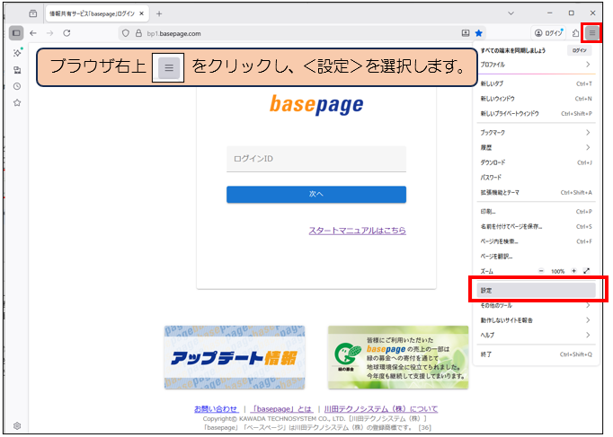
Task: Choose 新しいタブ menu entry
Action: pyautogui.click(x=533, y=83)
